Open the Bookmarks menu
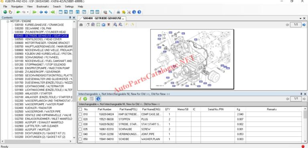Image resolution: width=308 pixels, height=148 pixels. [x=43, y=6]
